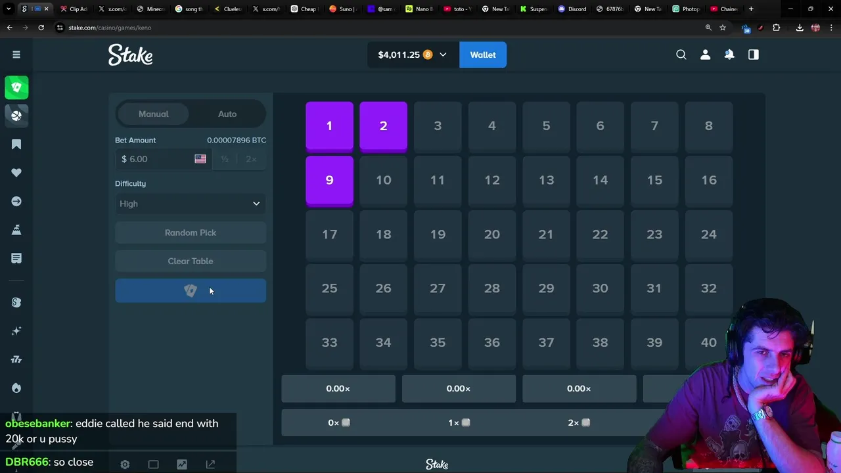Screen dimensions: 841x473
Task: Go to Stake home via the header logo
Action: coord(131,55)
